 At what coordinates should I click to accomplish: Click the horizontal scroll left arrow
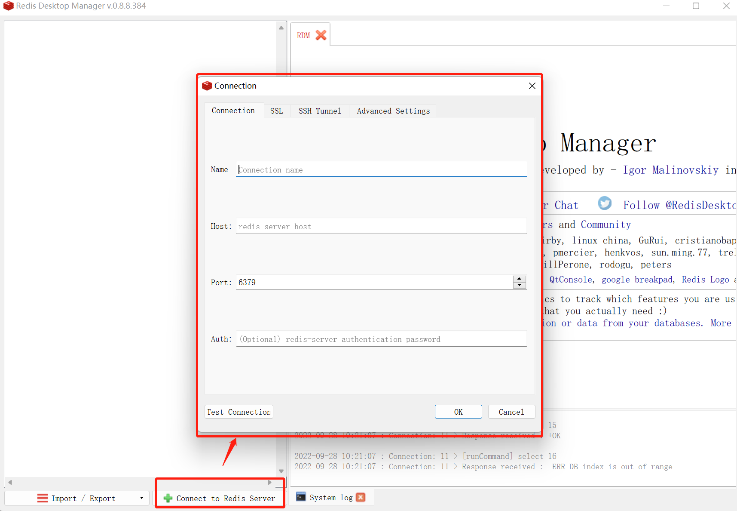coord(10,482)
